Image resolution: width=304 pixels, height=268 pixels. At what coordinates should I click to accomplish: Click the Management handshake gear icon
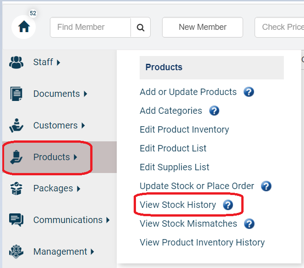(x=16, y=251)
